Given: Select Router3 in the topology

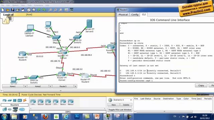Looking at the screenshot, I should (85, 76).
